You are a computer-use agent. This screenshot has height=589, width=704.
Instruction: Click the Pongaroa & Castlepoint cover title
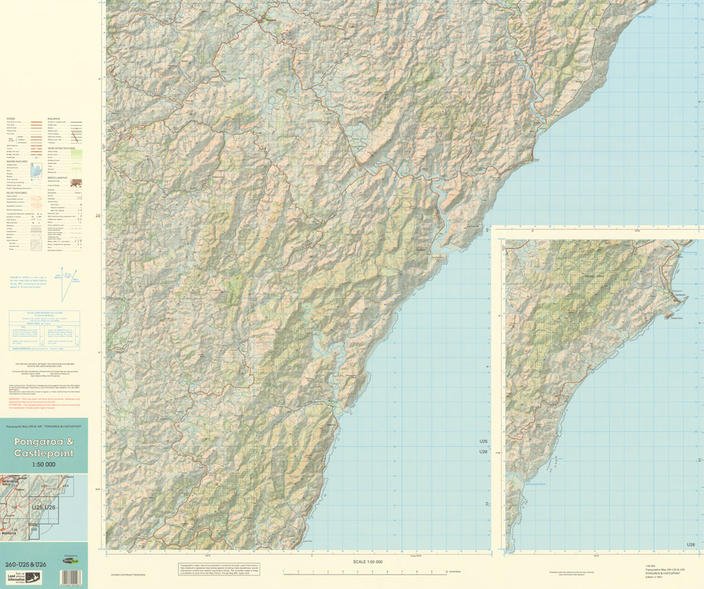(43, 449)
